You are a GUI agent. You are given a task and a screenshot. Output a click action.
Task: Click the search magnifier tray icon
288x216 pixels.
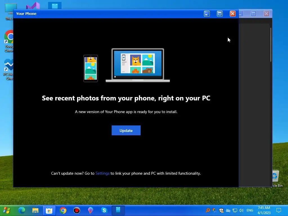(208, 210)
